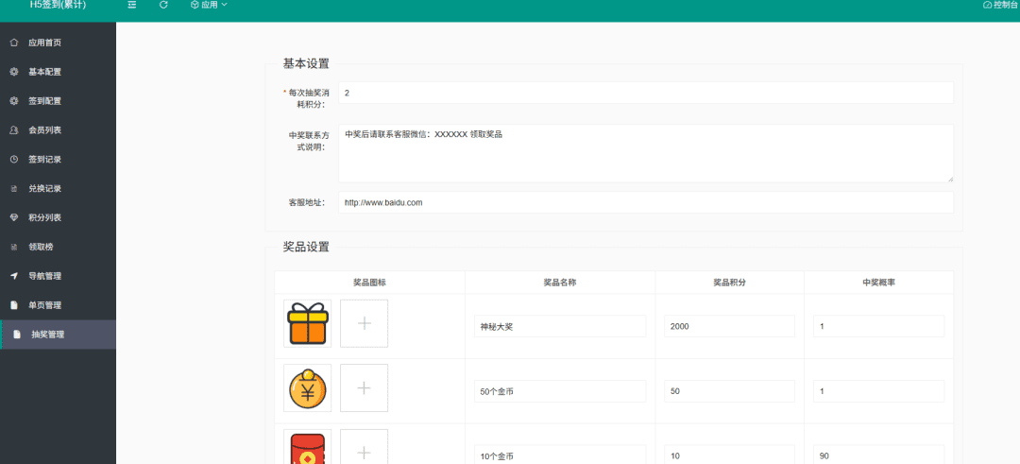The image size is (1020, 464).
Task: Click the icon beside 领取榜
Action: tap(14, 248)
